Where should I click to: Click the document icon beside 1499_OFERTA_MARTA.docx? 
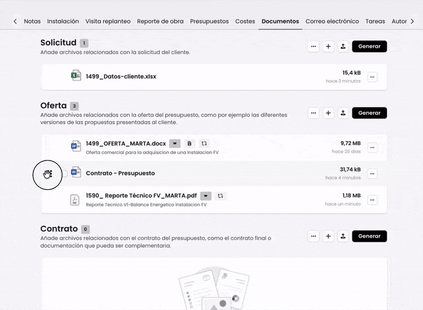click(x=189, y=144)
